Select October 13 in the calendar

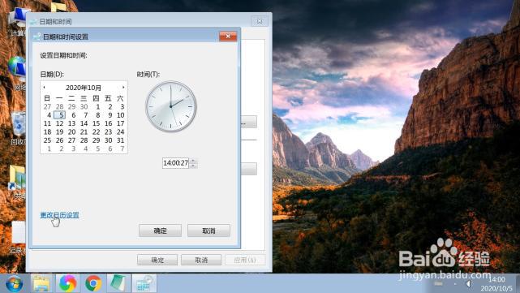pyautogui.click(x=72, y=123)
